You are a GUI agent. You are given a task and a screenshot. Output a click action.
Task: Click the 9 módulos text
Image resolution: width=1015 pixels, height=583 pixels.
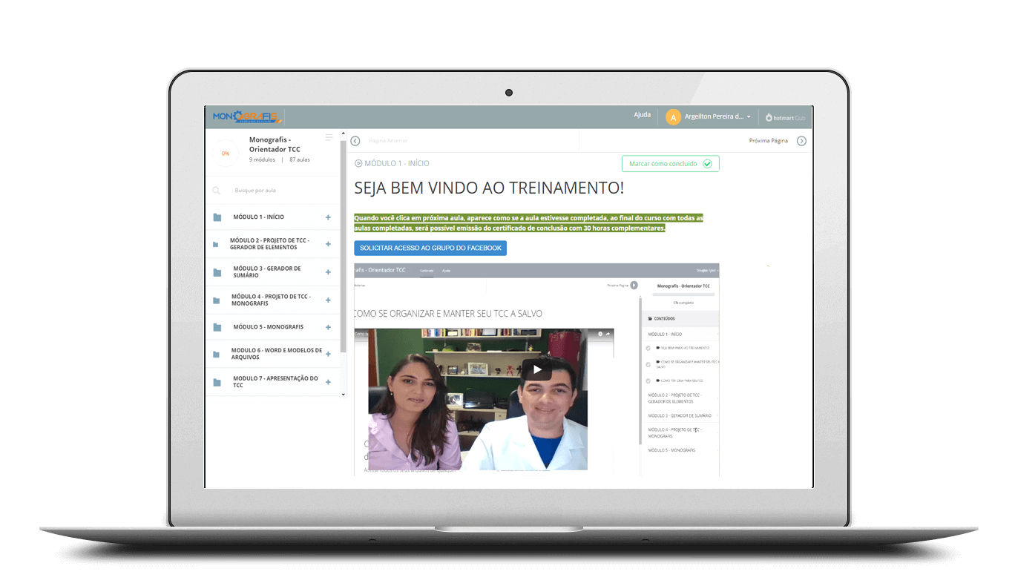(x=262, y=160)
